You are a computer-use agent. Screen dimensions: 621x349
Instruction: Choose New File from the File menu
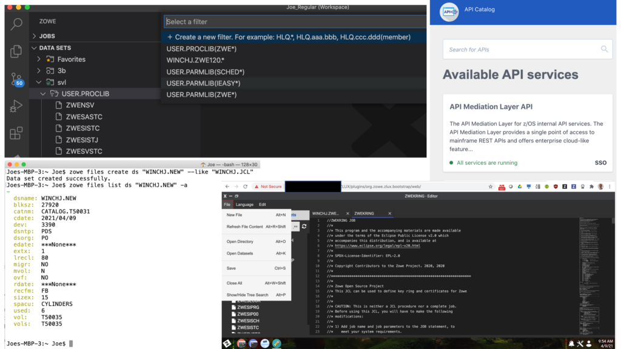(x=257, y=215)
